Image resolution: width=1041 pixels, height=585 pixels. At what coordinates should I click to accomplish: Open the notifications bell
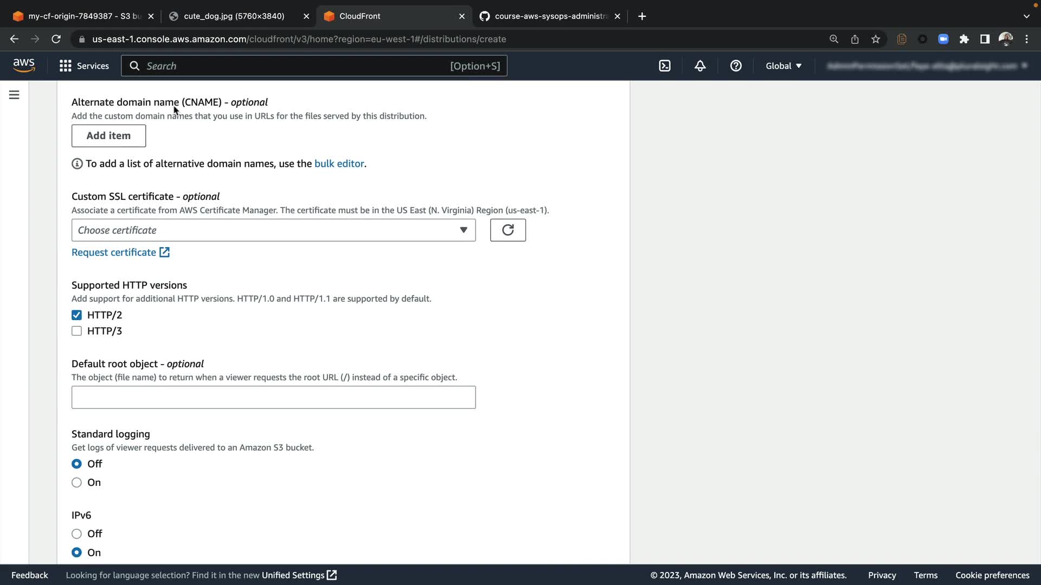(x=700, y=66)
